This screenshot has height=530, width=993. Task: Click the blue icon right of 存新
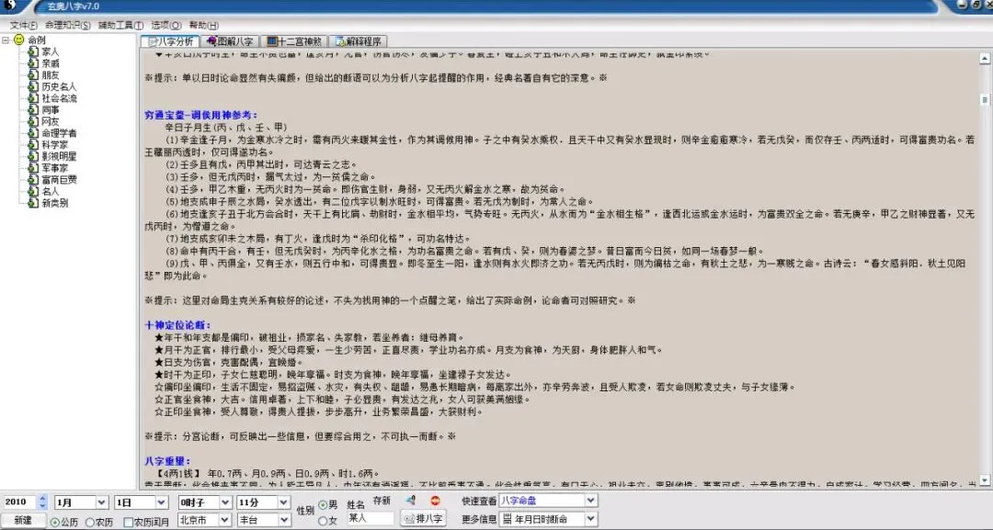pos(410,501)
